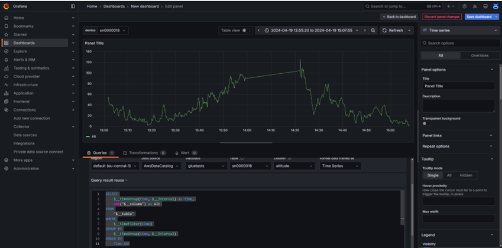Image resolution: width=502 pixels, height=248 pixels.
Task: Click the Grafana logo in the sidebar
Action: click(6, 6)
